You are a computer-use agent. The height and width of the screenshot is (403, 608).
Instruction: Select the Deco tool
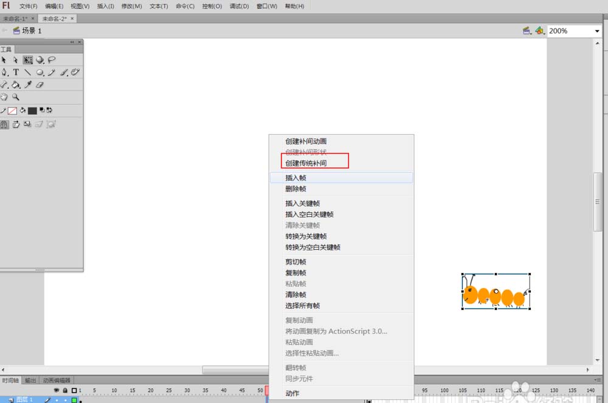click(x=75, y=72)
